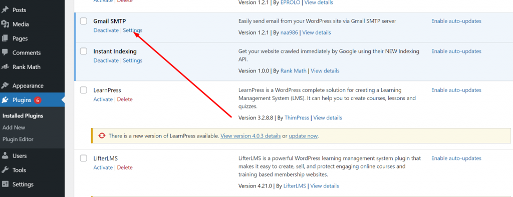Click the Appearance brush icon

pyautogui.click(x=5, y=85)
